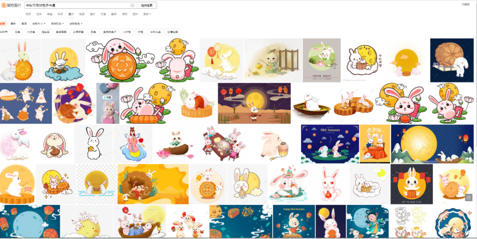
Task: Click the floating icon at right edge
Action: [469, 197]
